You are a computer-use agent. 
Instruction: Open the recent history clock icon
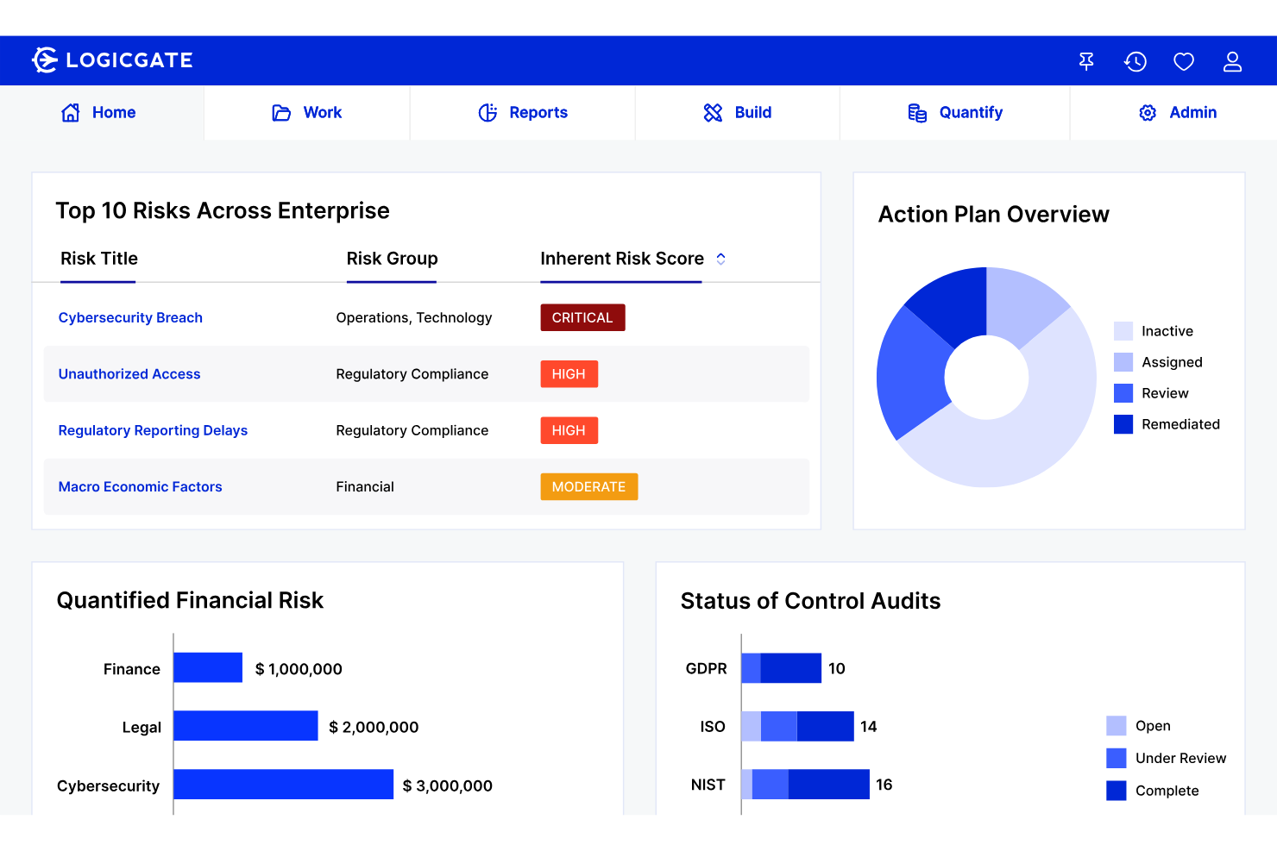click(x=1135, y=61)
